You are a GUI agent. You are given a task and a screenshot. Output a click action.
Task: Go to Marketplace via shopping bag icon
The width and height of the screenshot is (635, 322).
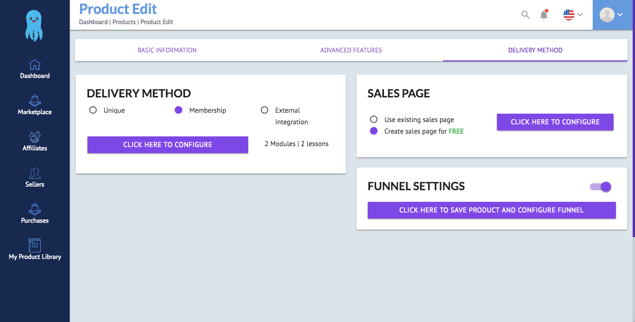[x=35, y=101]
